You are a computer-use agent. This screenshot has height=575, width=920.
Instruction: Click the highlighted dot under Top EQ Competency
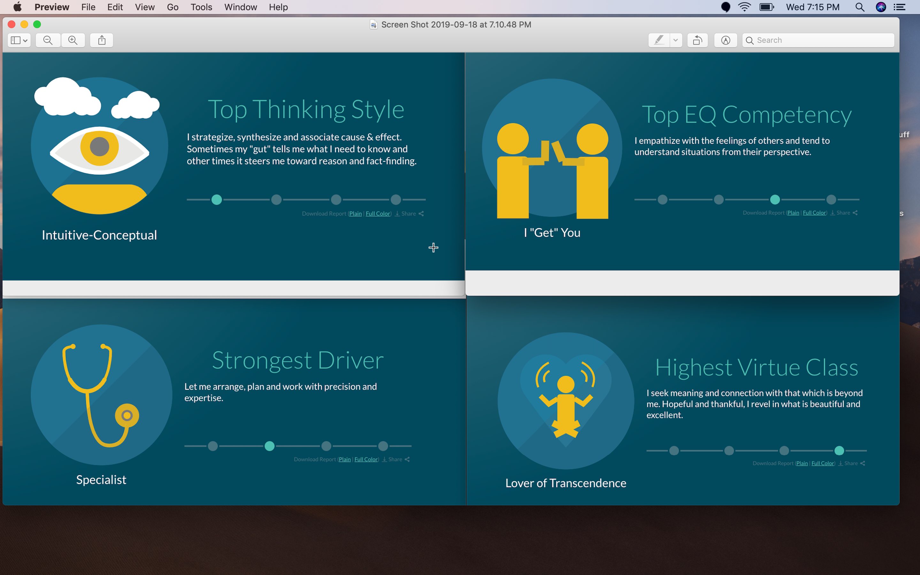pos(775,199)
